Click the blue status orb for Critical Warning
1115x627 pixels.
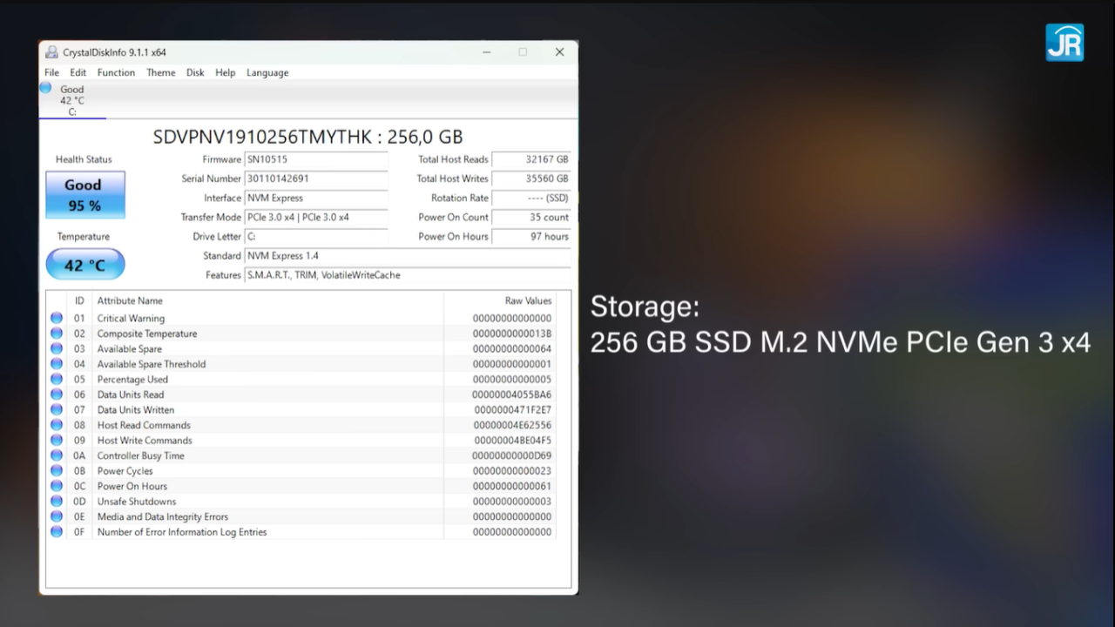point(57,318)
